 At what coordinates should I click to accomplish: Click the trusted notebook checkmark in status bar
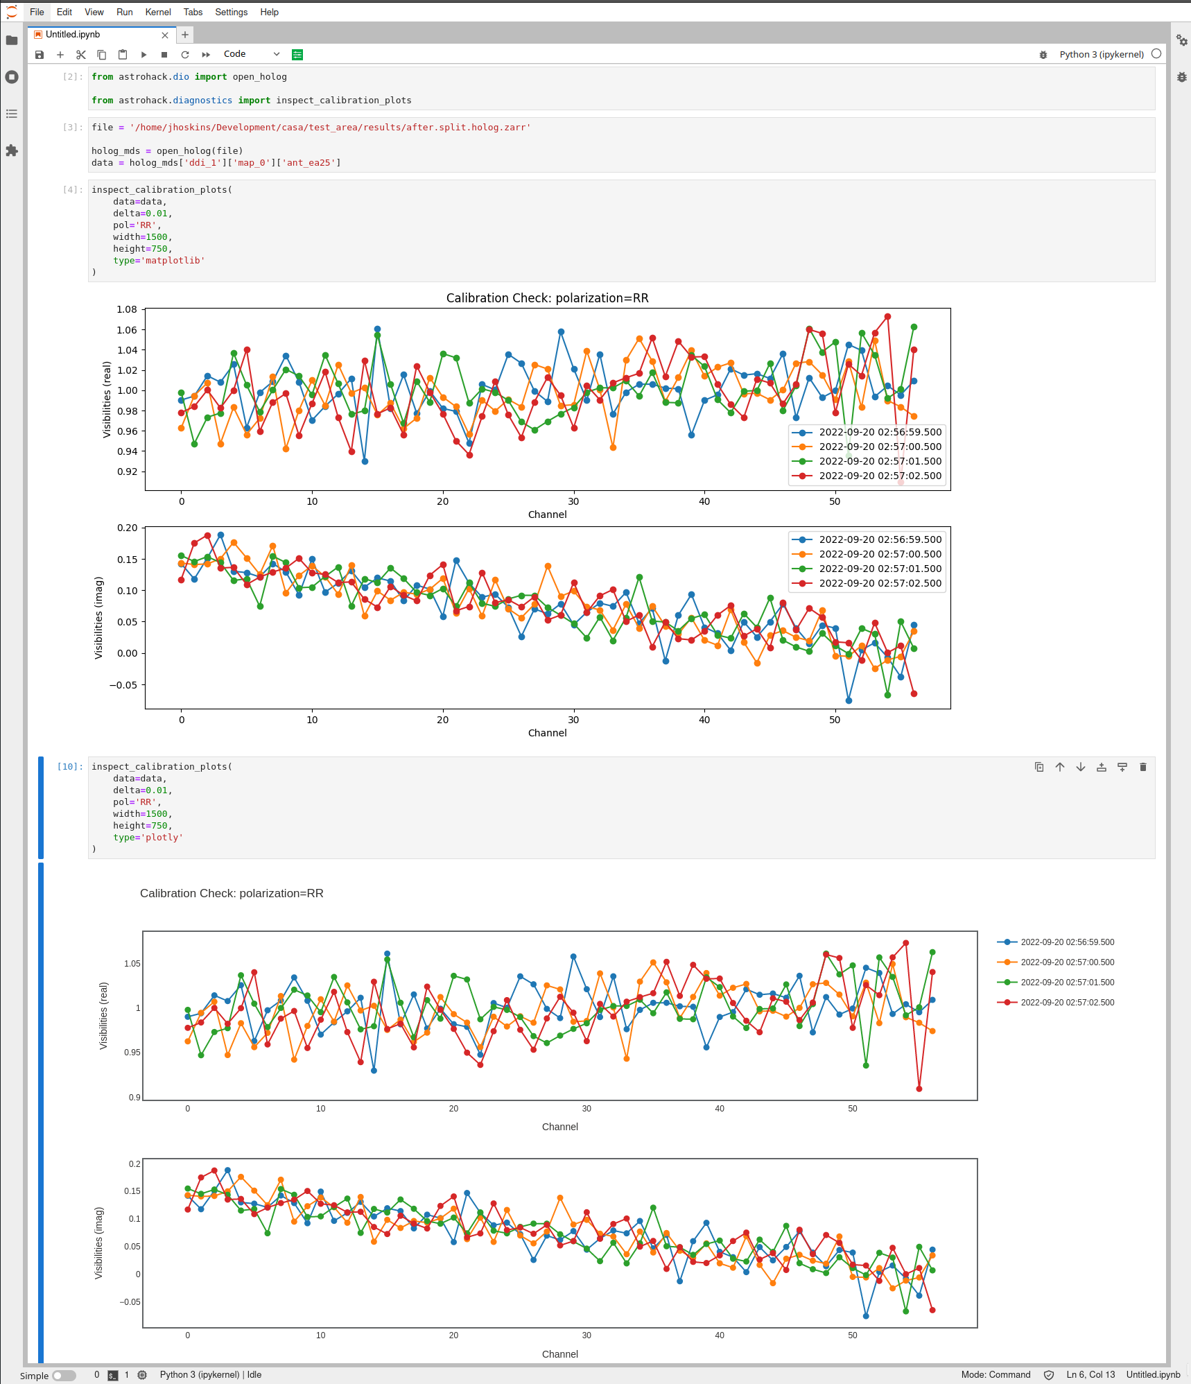[1047, 1375]
